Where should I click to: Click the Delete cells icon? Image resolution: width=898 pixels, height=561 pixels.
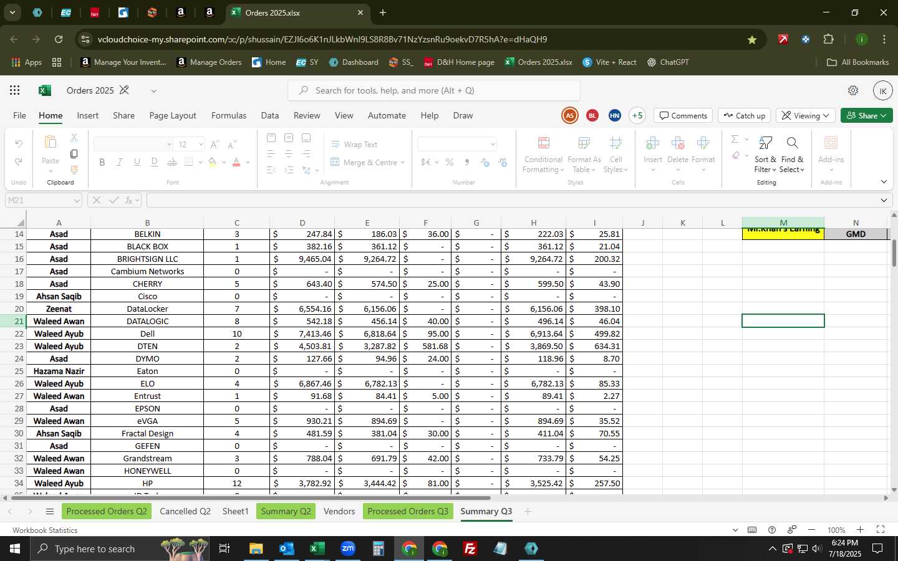678,144
